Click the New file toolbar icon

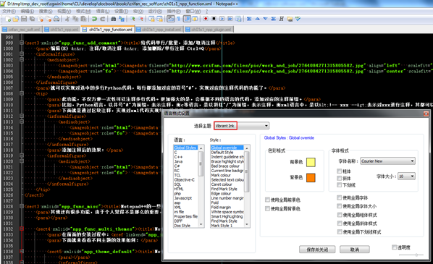click(x=8, y=19)
